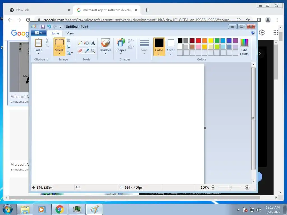Choose the yellow color swatch
Image resolution: width=287 pixels, height=215 pixels.
tap(211, 41)
